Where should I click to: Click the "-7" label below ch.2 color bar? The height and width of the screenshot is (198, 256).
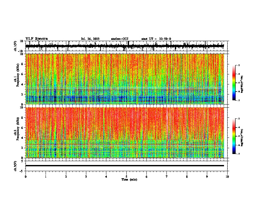pos(238,154)
